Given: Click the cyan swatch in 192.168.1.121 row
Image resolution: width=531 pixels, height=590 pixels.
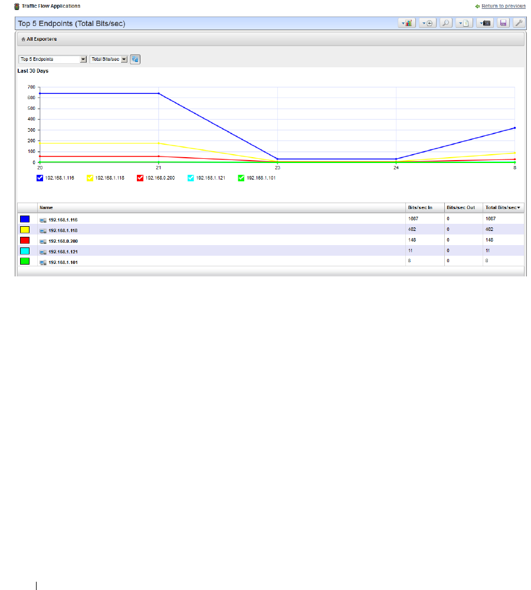Looking at the screenshot, I should pyautogui.click(x=25, y=250).
